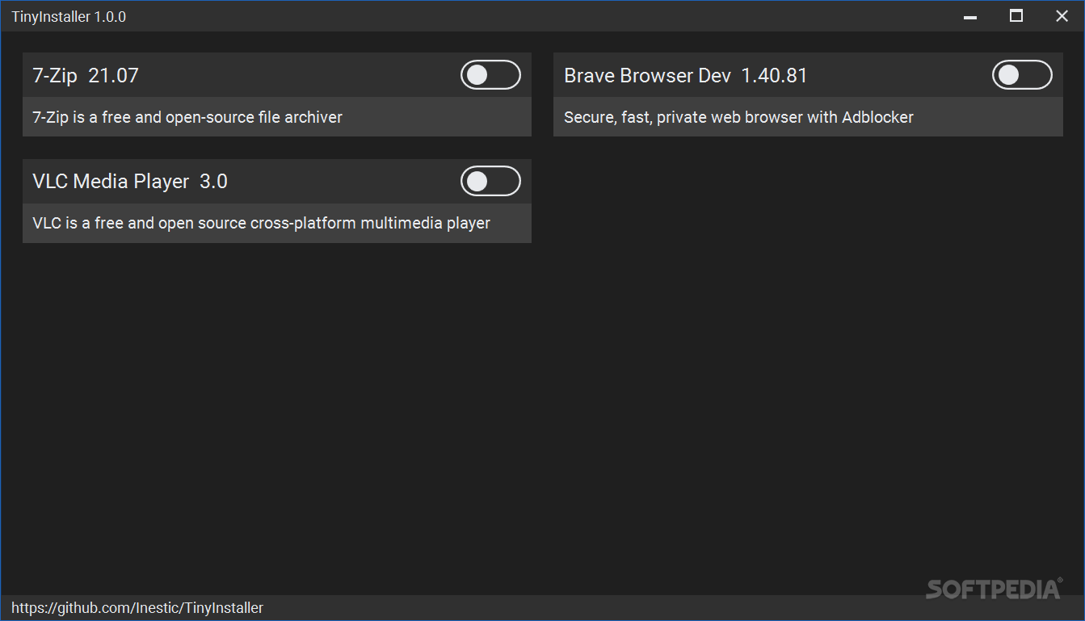The height and width of the screenshot is (621, 1085).
Task: Maximize the TinyInstaller window
Action: (1016, 16)
